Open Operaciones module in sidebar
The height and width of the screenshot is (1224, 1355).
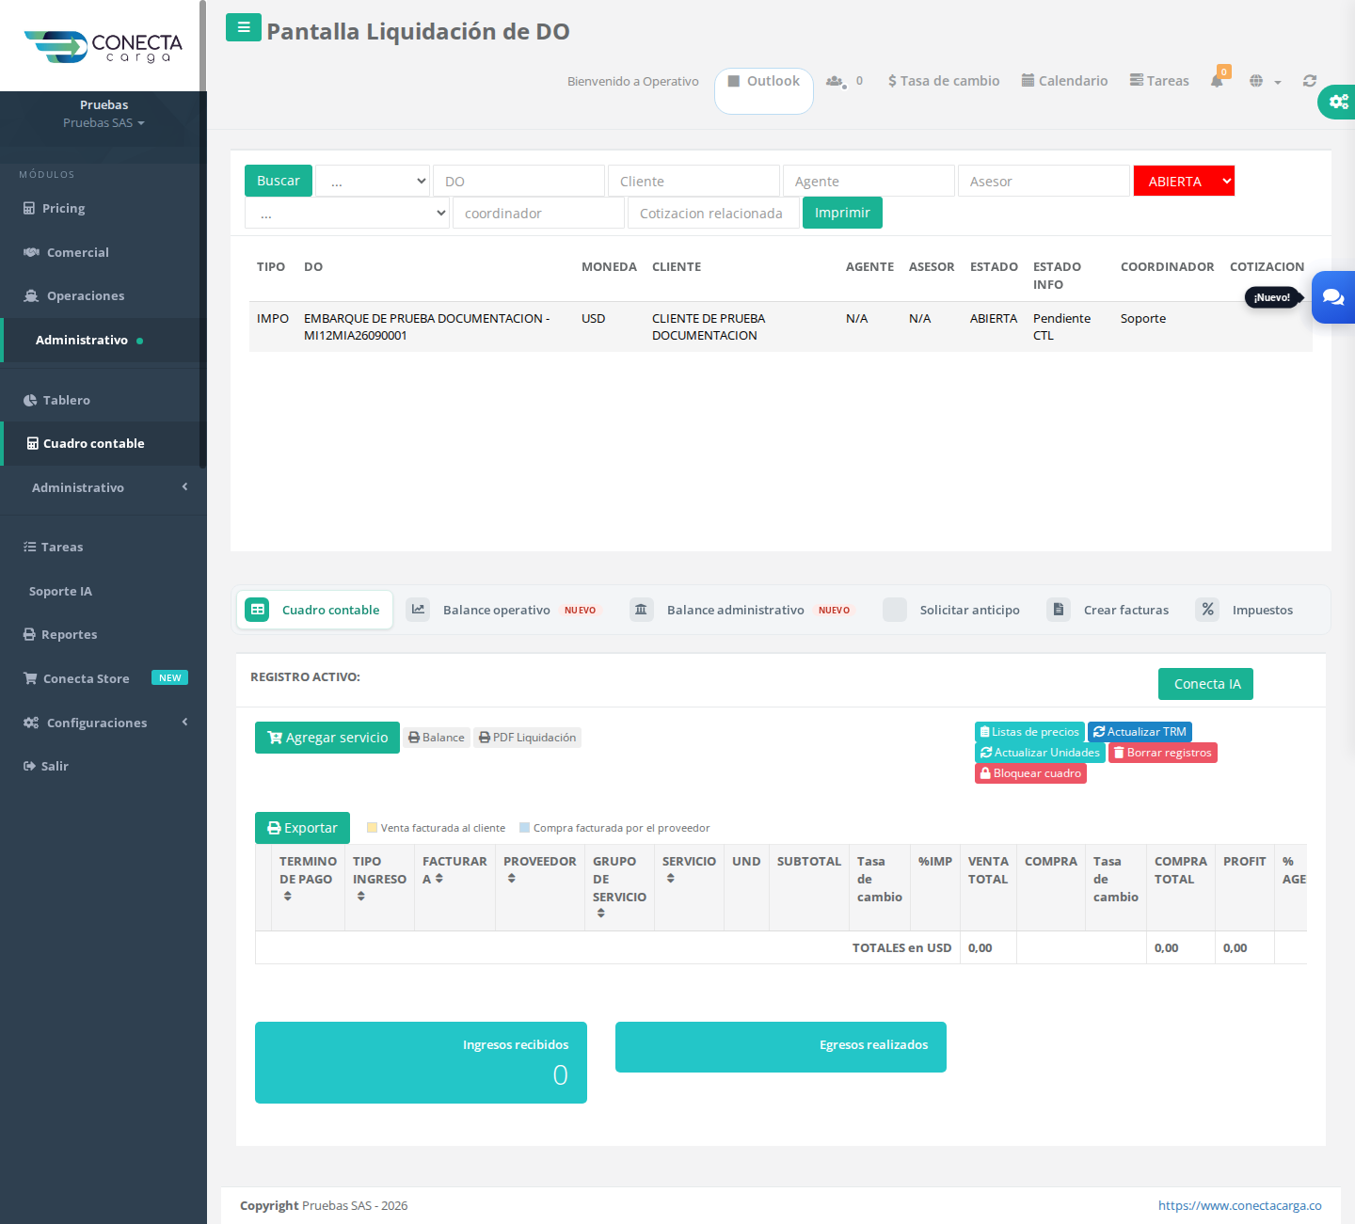click(x=104, y=295)
